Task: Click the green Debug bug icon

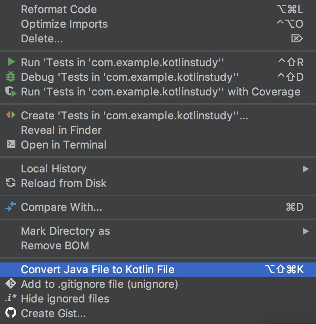Action: point(11,77)
